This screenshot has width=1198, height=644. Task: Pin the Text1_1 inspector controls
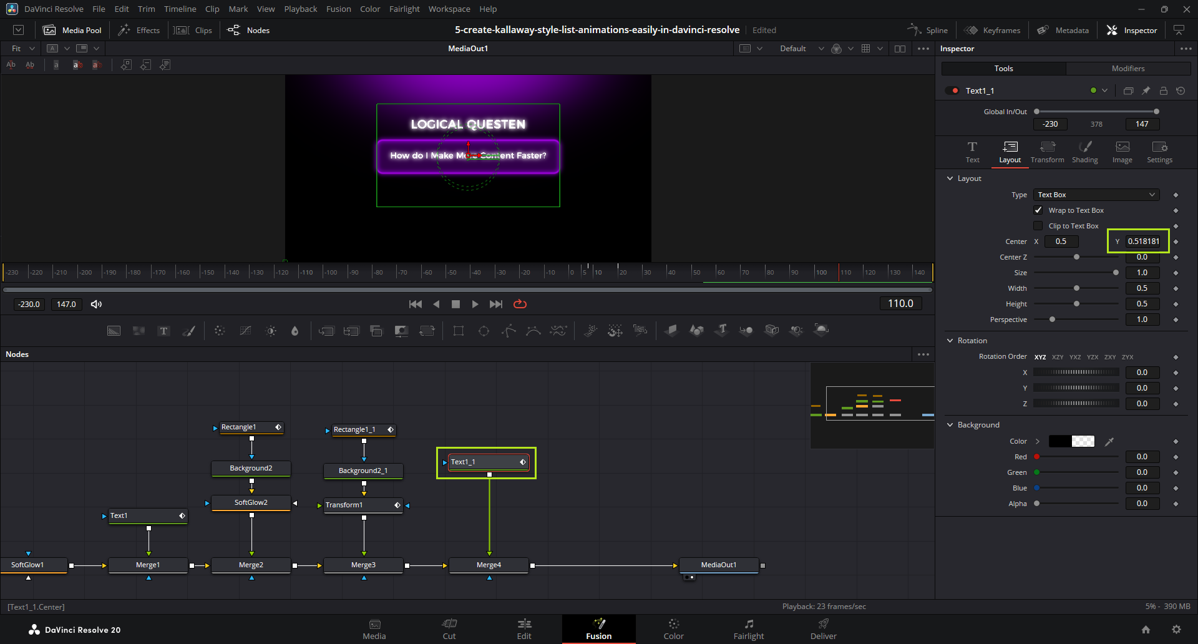click(1146, 91)
